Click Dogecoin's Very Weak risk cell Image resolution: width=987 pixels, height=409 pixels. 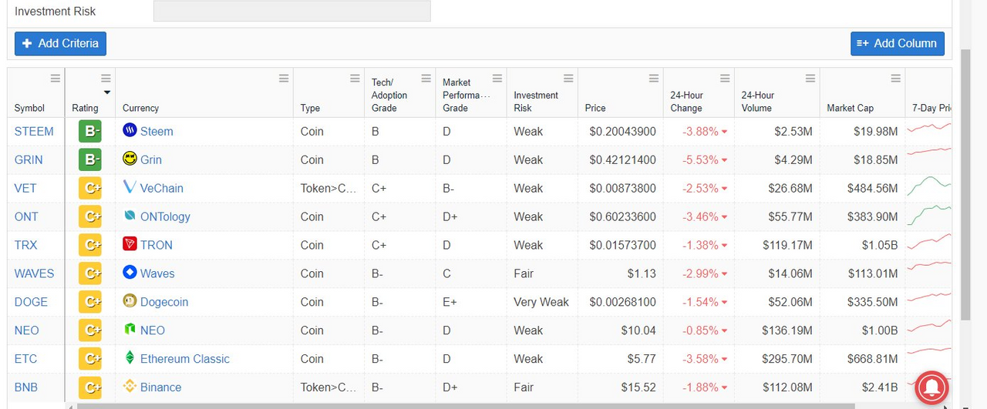click(541, 303)
